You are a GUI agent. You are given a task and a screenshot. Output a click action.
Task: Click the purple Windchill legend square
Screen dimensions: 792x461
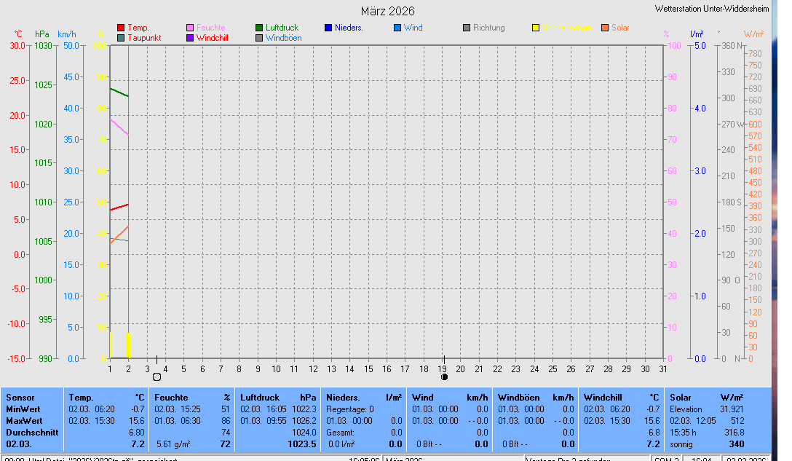coord(190,37)
